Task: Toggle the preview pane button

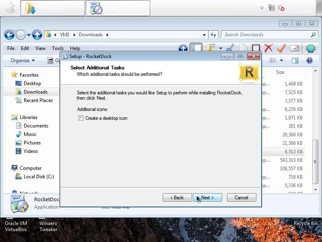Action: pos(295,60)
